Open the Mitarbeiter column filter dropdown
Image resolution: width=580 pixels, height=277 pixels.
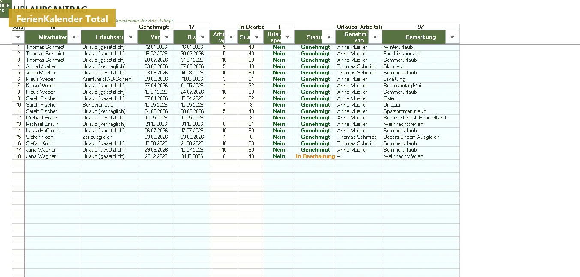coord(74,37)
